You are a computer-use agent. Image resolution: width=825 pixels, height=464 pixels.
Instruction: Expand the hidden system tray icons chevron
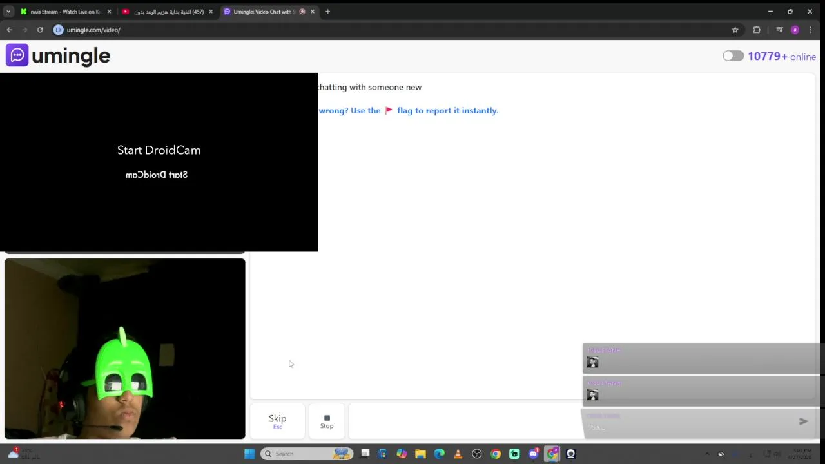click(x=707, y=454)
